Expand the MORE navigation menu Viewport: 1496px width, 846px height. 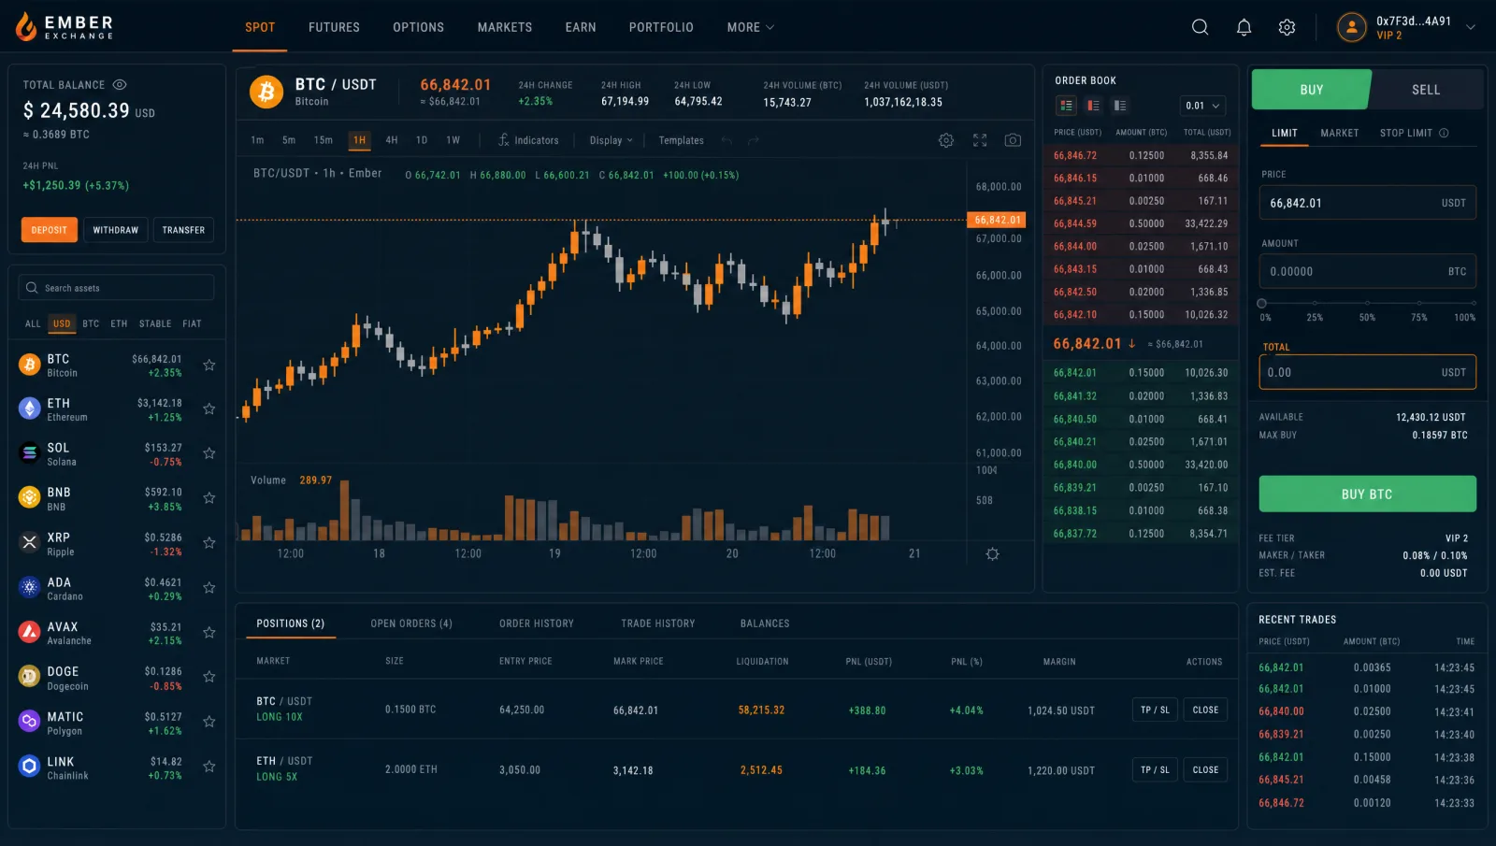click(751, 27)
